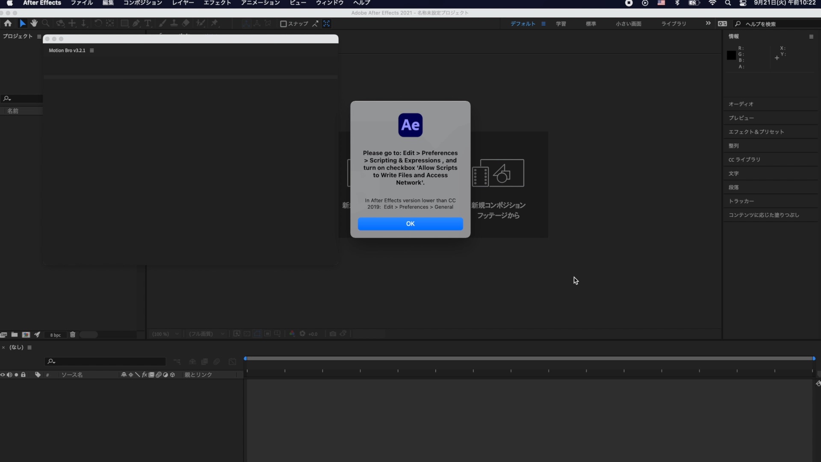Click the 8 bpc color depth setting

56,335
